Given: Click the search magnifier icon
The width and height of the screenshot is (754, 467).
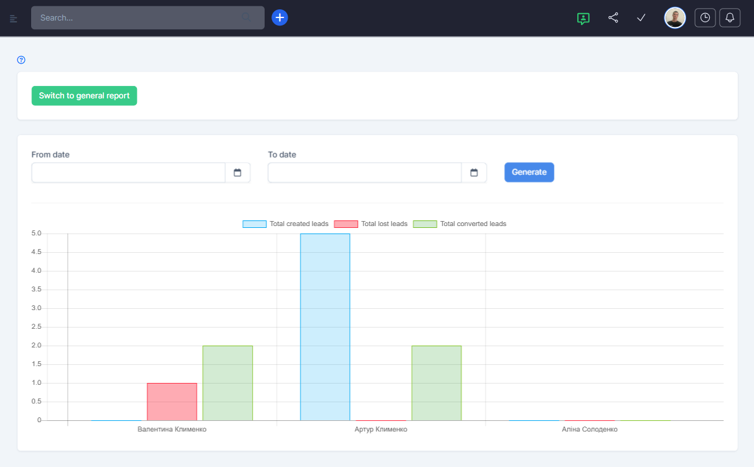Looking at the screenshot, I should [x=246, y=17].
